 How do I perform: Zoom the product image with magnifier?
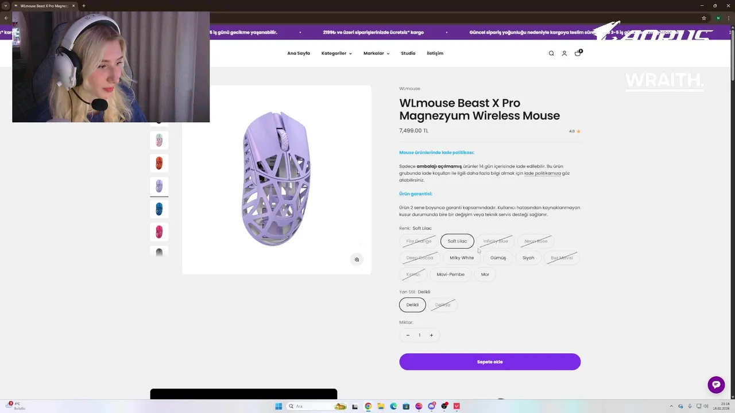[357, 260]
